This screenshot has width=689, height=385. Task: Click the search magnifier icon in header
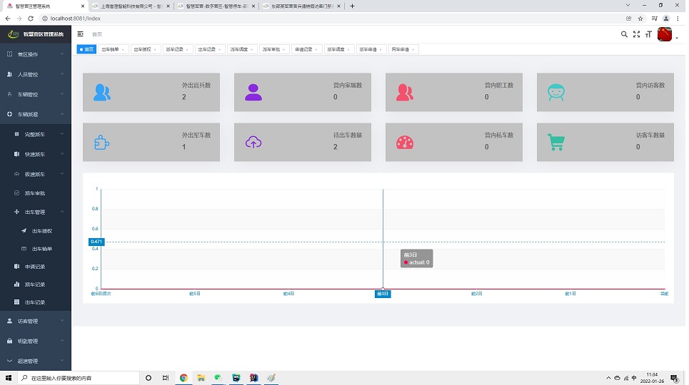pyautogui.click(x=624, y=34)
